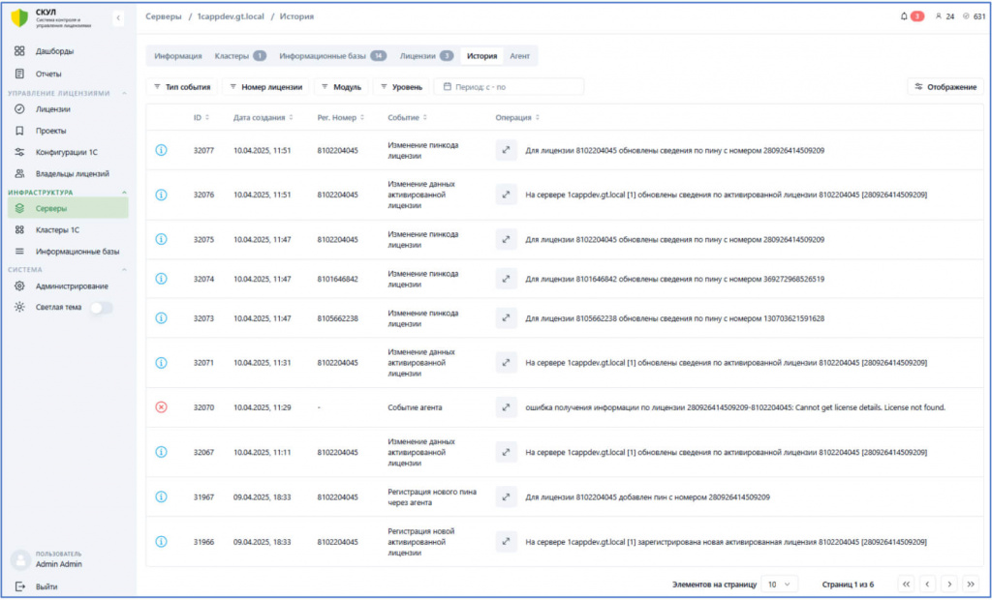Open Серверы in the sidebar
Image resolution: width=992 pixels, height=600 pixels.
point(68,209)
